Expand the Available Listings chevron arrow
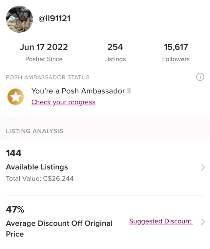Viewport: 210px width, 249px height. point(203,167)
